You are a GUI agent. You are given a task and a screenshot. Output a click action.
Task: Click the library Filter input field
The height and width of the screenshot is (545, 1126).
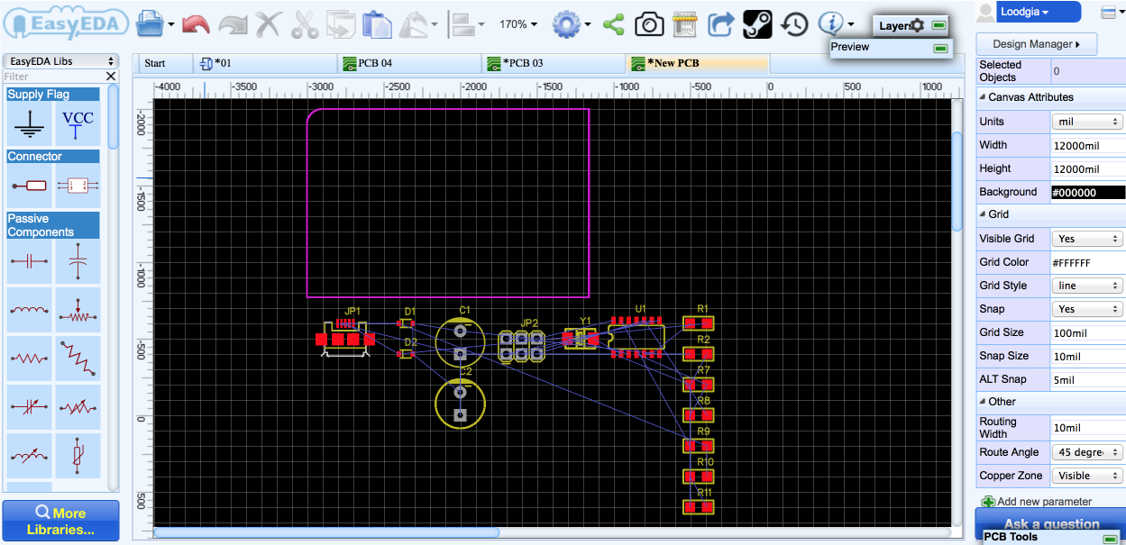53,77
